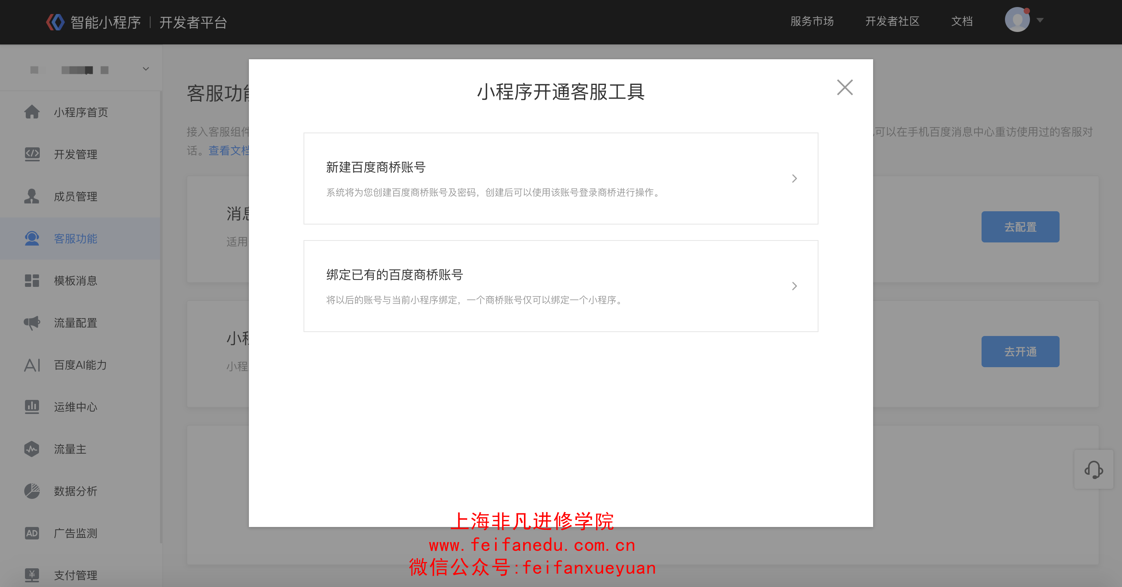
Task: Open 服务市场 in the top navigation
Action: coord(812,21)
